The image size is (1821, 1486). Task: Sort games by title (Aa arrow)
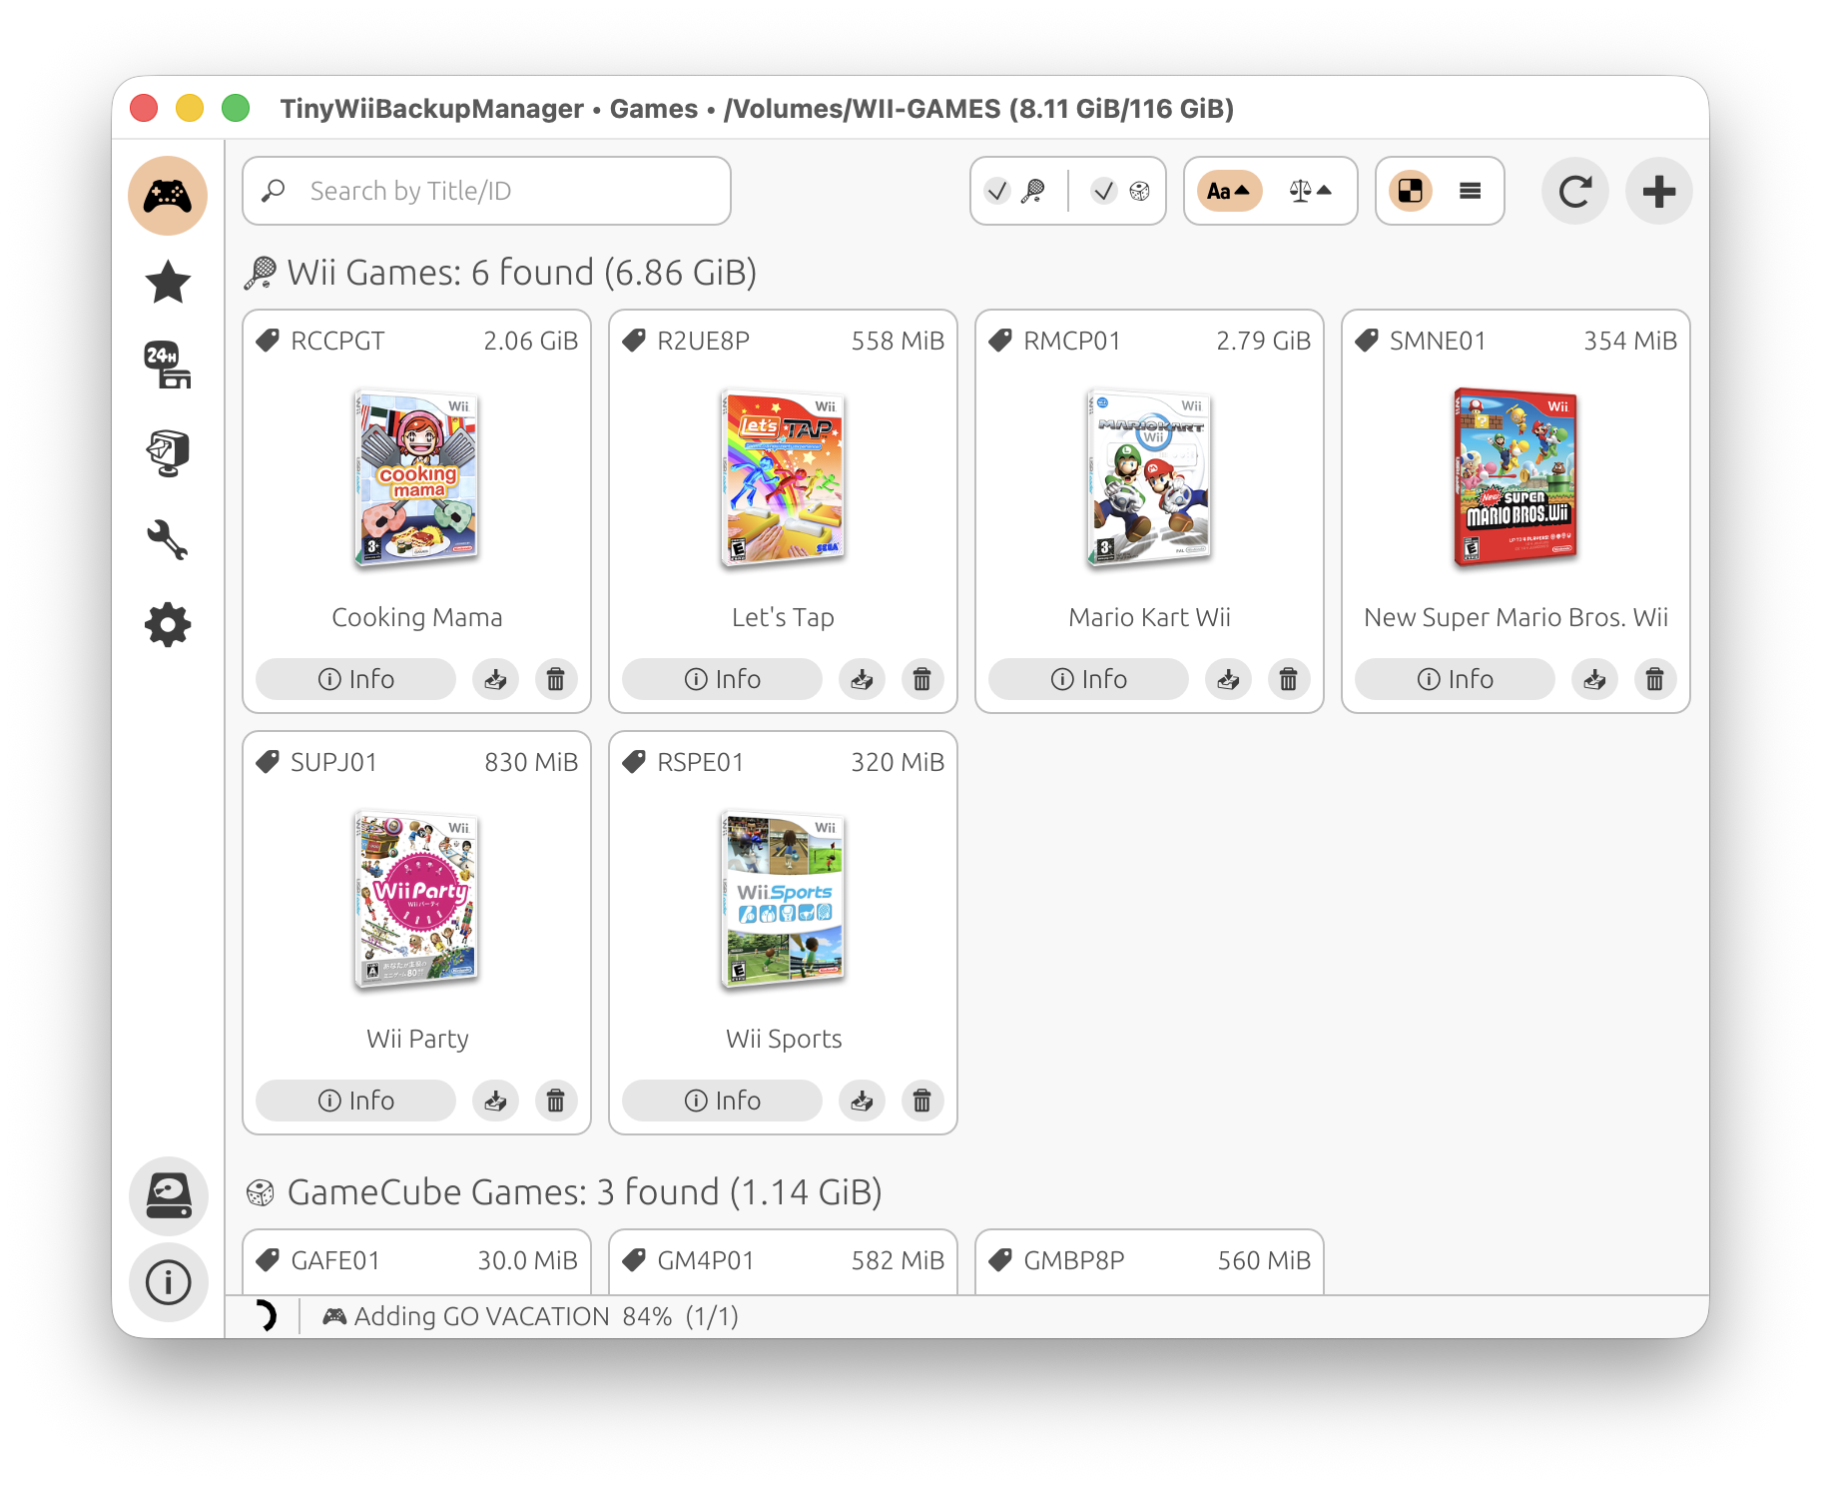click(x=1228, y=191)
